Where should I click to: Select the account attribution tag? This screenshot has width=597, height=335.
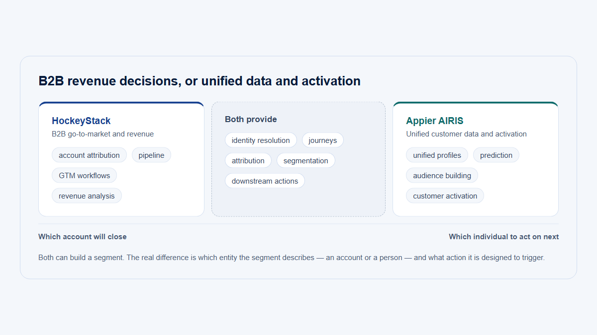click(x=89, y=155)
